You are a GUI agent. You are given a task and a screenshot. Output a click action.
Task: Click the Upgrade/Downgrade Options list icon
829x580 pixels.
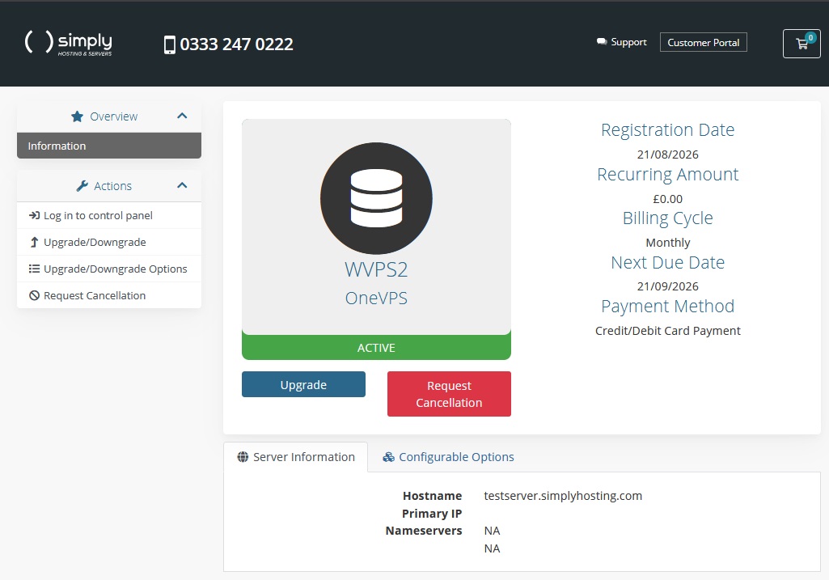pos(34,269)
